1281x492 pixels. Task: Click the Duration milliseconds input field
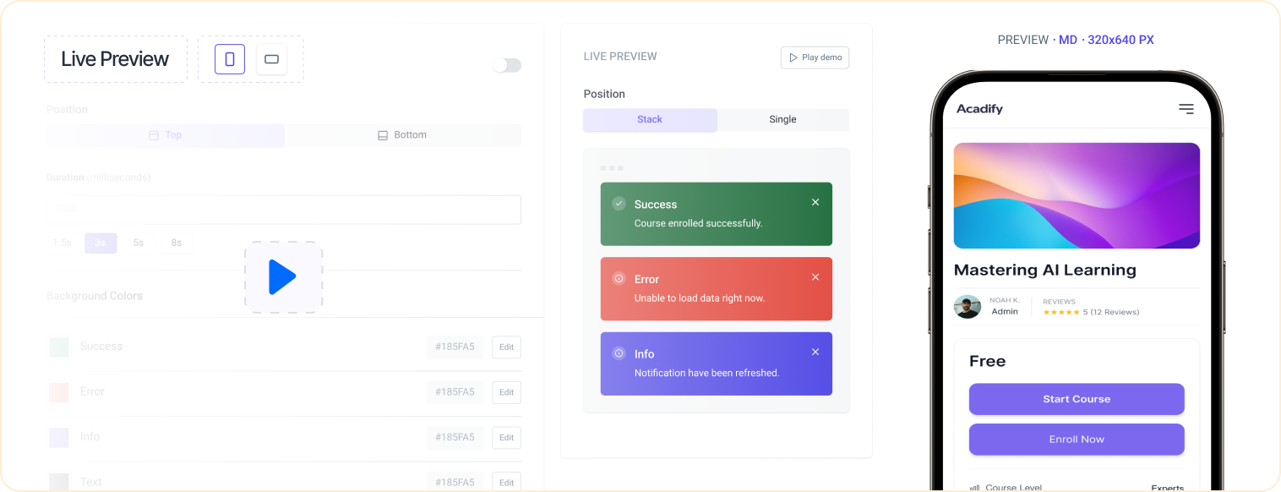[284, 210]
